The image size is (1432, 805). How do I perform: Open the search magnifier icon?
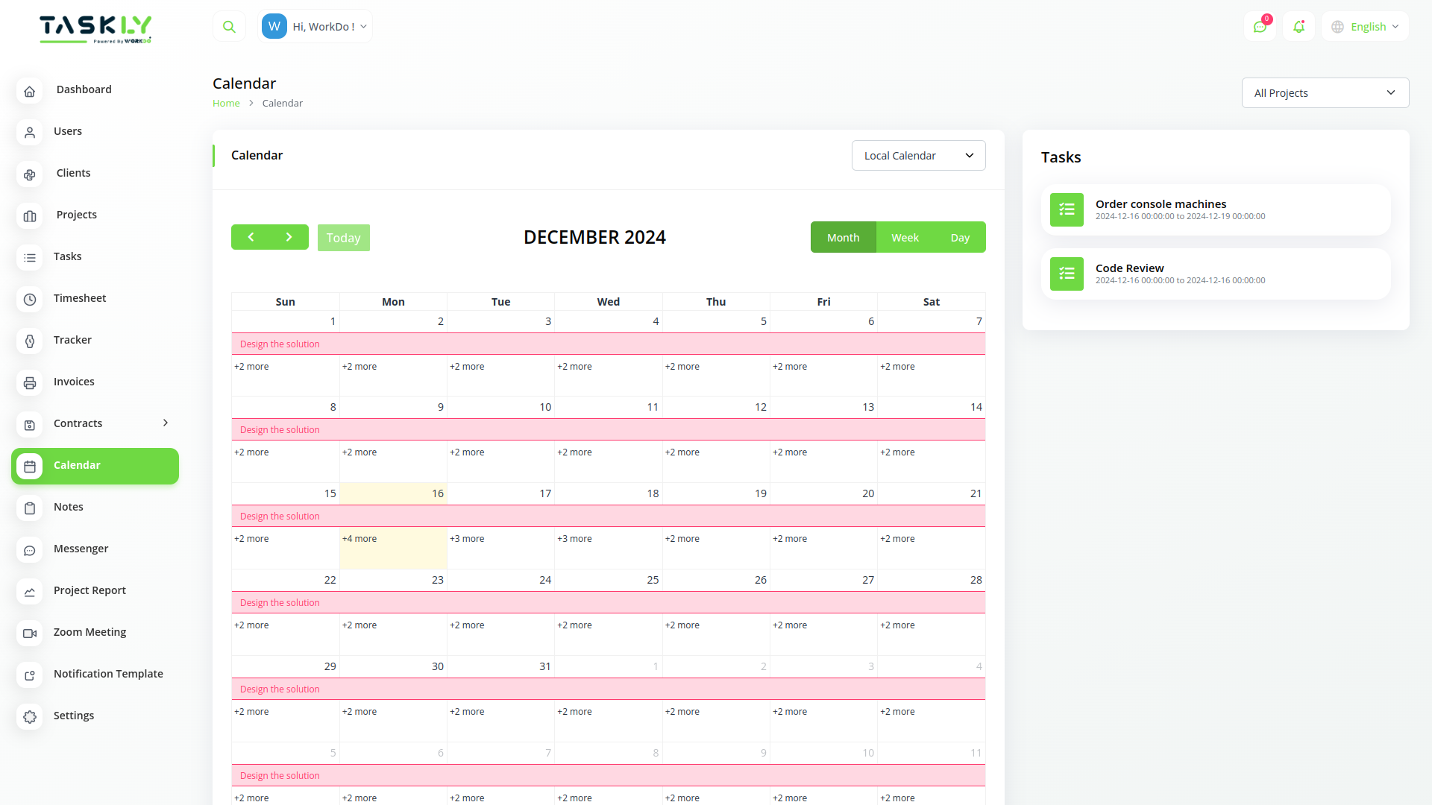pyautogui.click(x=229, y=26)
